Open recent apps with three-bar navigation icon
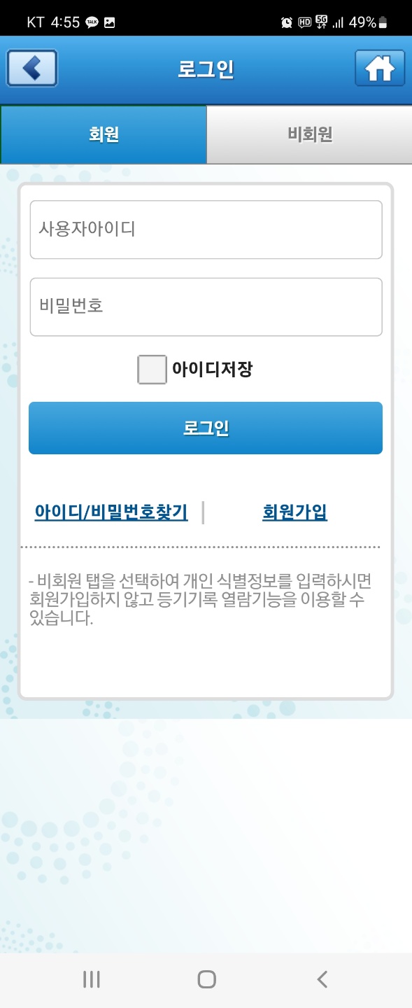 [92, 979]
